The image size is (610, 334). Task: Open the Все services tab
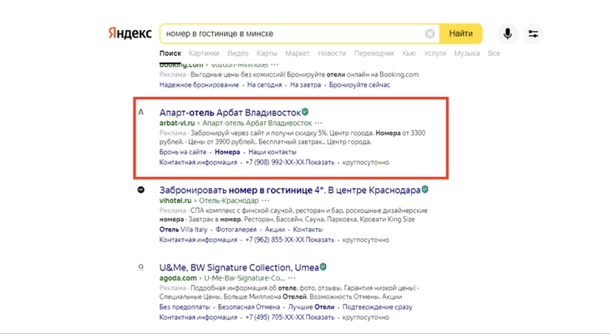494,53
